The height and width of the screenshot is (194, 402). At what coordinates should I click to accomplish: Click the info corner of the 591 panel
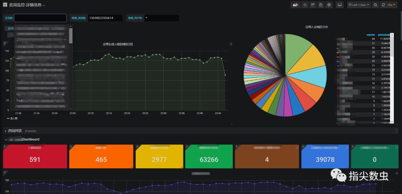click(x=4, y=147)
